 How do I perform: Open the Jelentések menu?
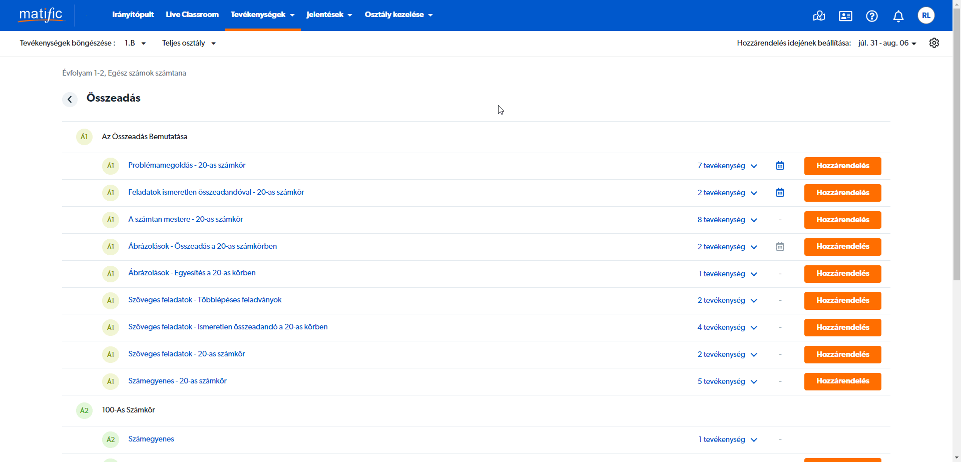[329, 15]
